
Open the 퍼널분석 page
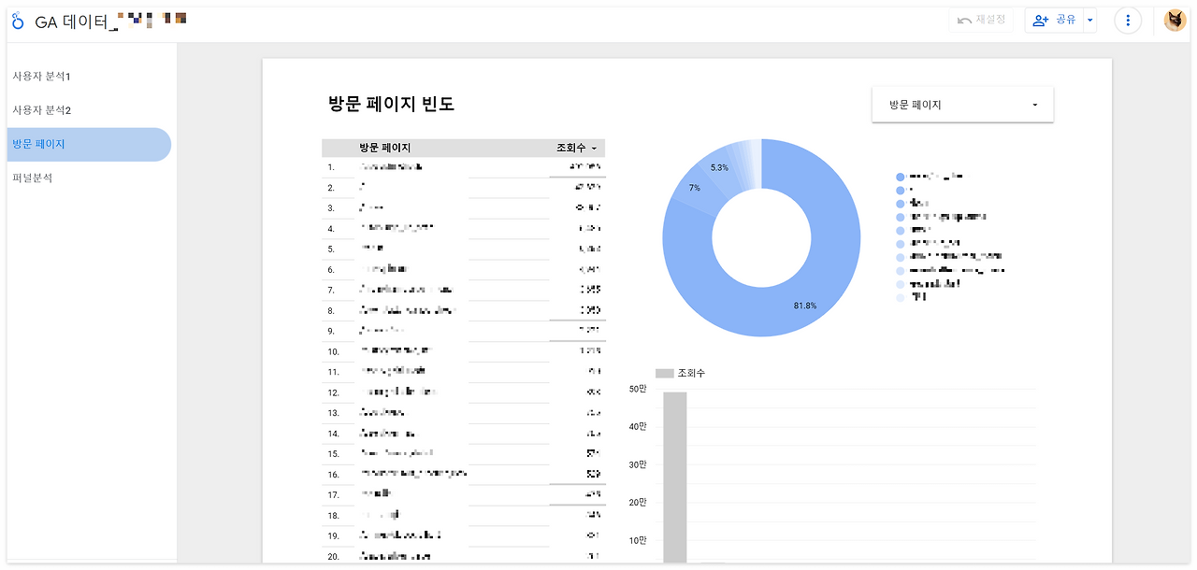(32, 178)
